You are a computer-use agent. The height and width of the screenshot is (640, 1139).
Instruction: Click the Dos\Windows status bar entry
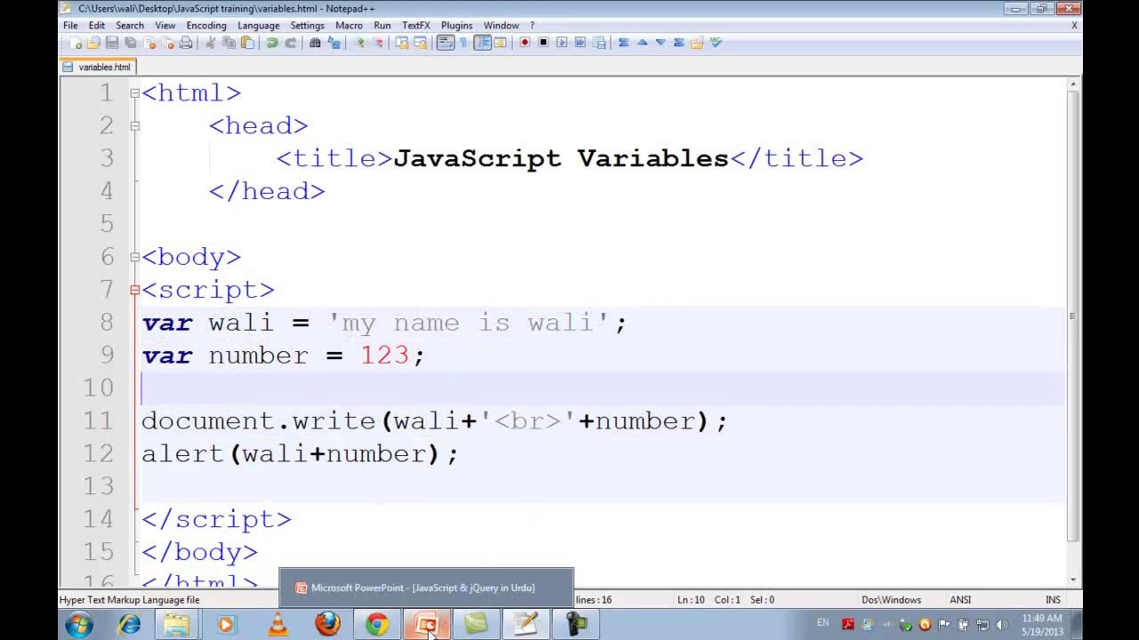click(x=891, y=600)
